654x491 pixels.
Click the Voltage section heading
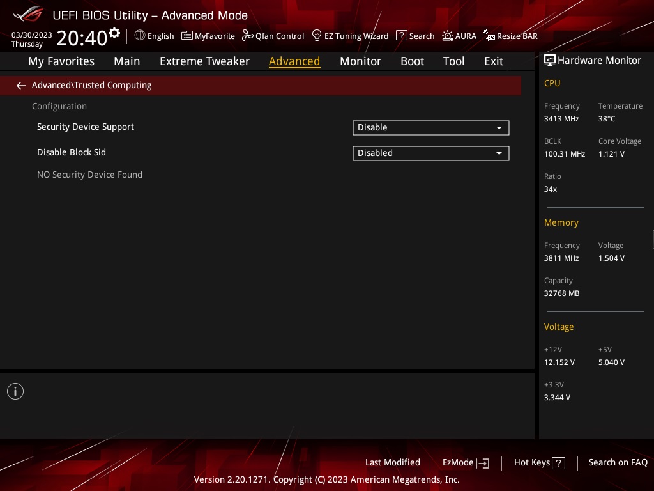point(559,327)
